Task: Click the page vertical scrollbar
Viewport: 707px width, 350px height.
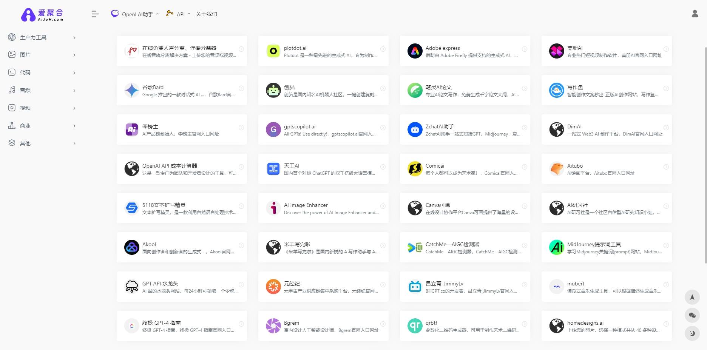Action: click(x=705, y=155)
